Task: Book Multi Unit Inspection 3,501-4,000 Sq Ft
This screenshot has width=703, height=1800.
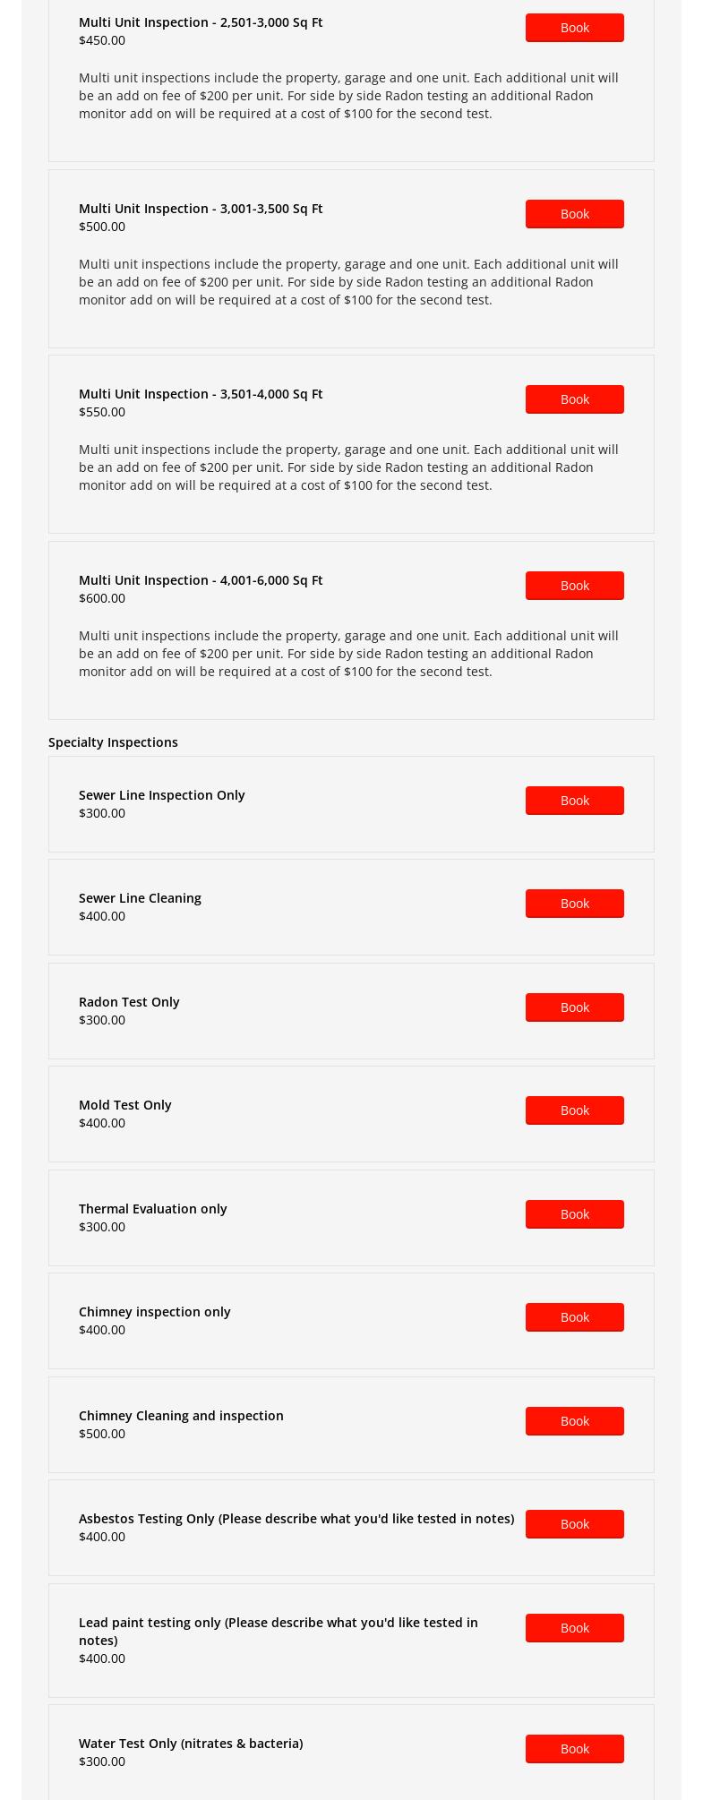Action: 574,399
